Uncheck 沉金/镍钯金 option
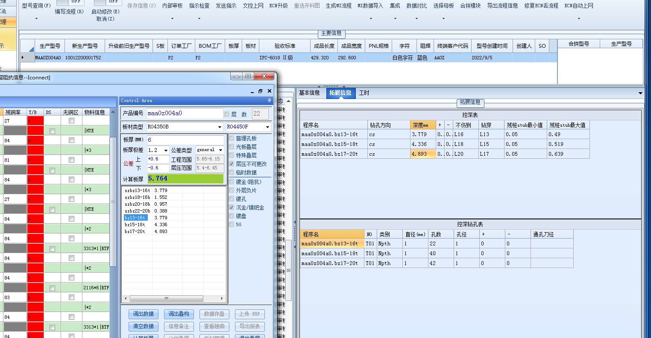651x338 pixels. [x=232, y=207]
